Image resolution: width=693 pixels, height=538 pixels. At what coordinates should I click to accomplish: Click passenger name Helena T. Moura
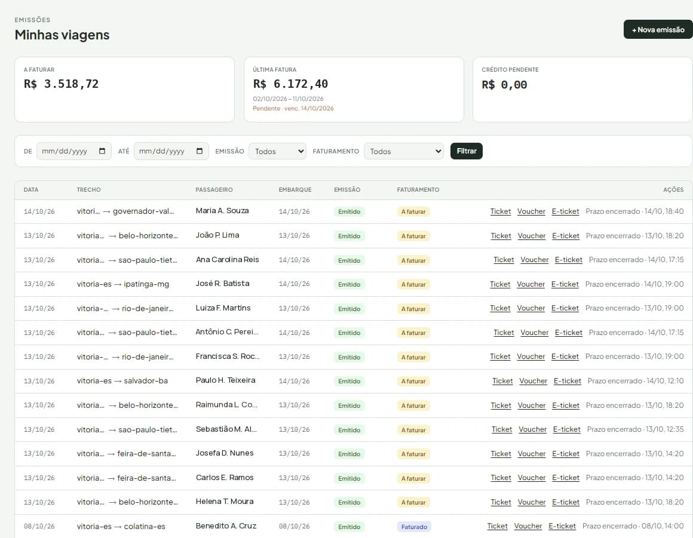click(225, 502)
